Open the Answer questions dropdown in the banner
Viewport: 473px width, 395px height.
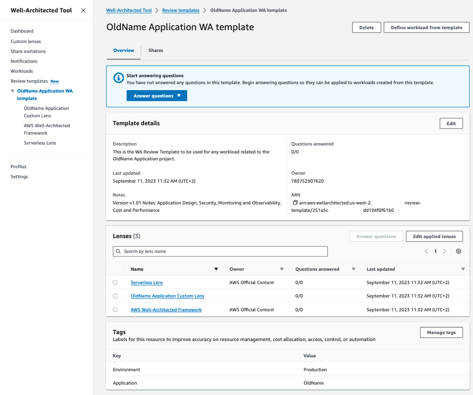(x=157, y=96)
